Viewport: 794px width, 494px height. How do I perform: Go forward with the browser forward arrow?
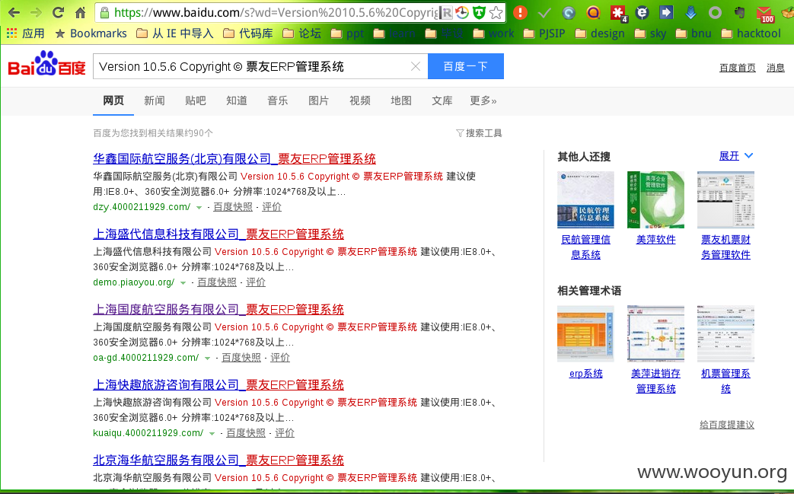(36, 13)
